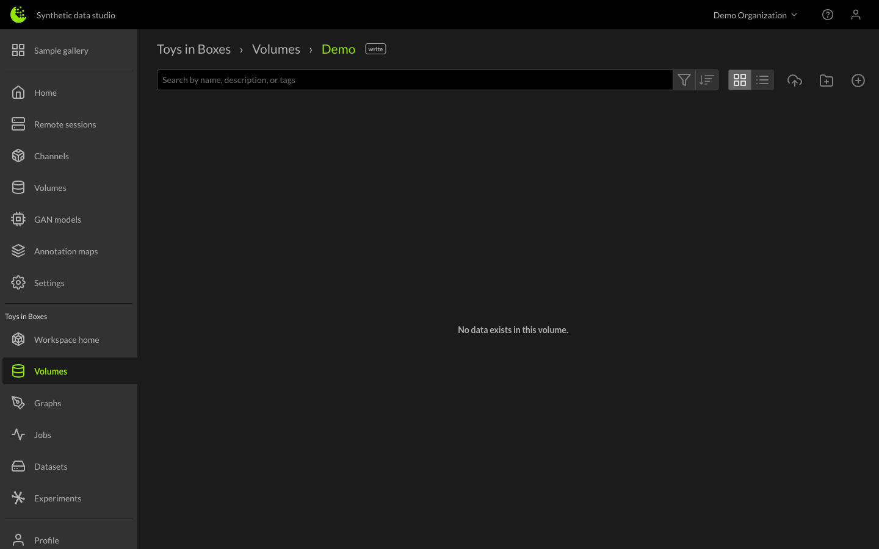Open Workspace home for Toys in Boxes
This screenshot has width=879, height=549.
click(x=67, y=339)
